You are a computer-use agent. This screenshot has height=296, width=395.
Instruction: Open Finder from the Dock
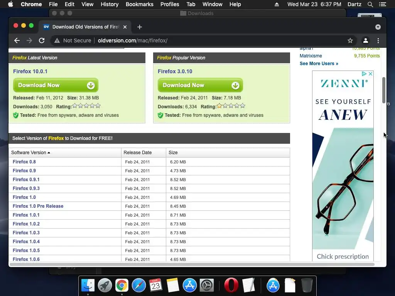click(x=88, y=286)
